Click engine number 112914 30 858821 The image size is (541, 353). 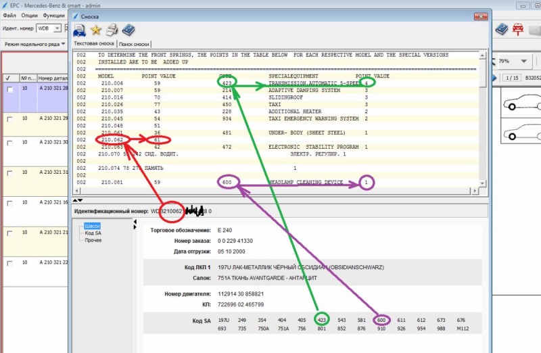tap(241, 294)
